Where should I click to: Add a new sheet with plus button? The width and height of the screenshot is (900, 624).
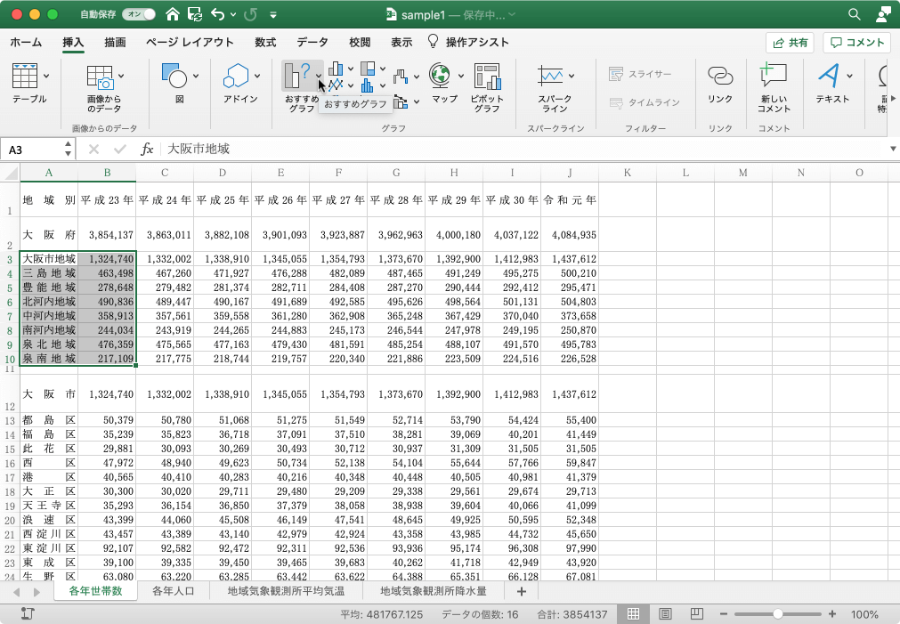click(x=521, y=591)
